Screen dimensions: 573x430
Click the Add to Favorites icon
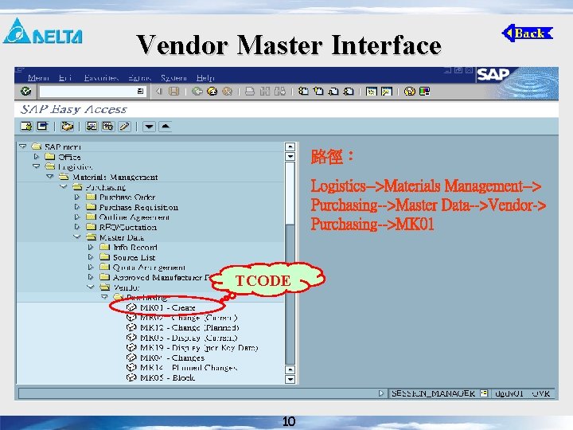[x=92, y=127]
